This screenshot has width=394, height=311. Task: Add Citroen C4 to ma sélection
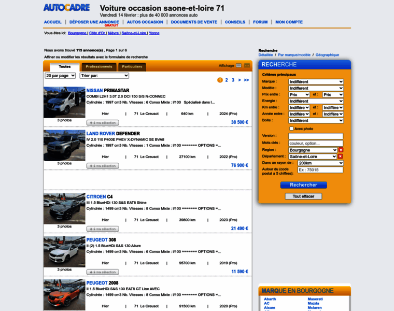pyautogui.click(x=103, y=229)
